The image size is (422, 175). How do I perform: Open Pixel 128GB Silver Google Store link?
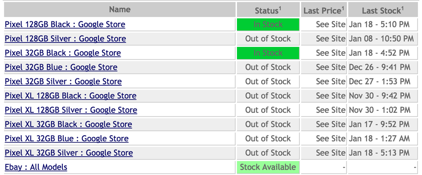click(65, 38)
